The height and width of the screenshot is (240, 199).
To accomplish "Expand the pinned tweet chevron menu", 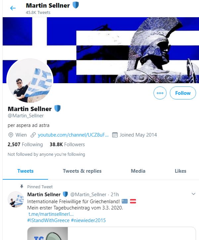I will point(194,194).
